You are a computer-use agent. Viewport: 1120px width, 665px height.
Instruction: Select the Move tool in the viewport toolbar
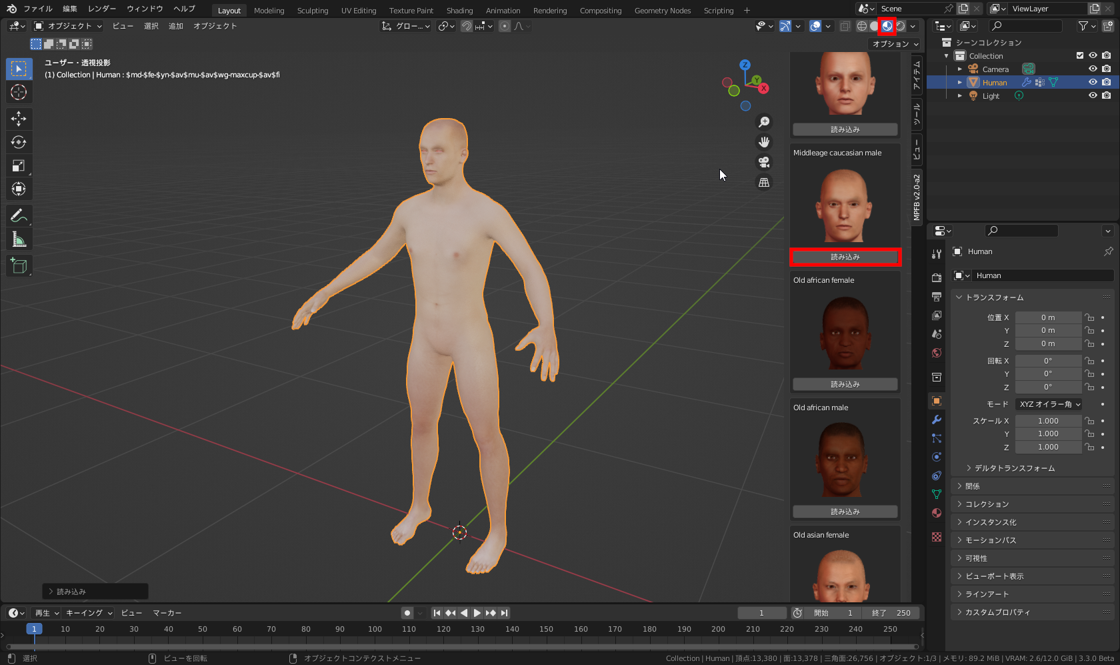click(19, 119)
